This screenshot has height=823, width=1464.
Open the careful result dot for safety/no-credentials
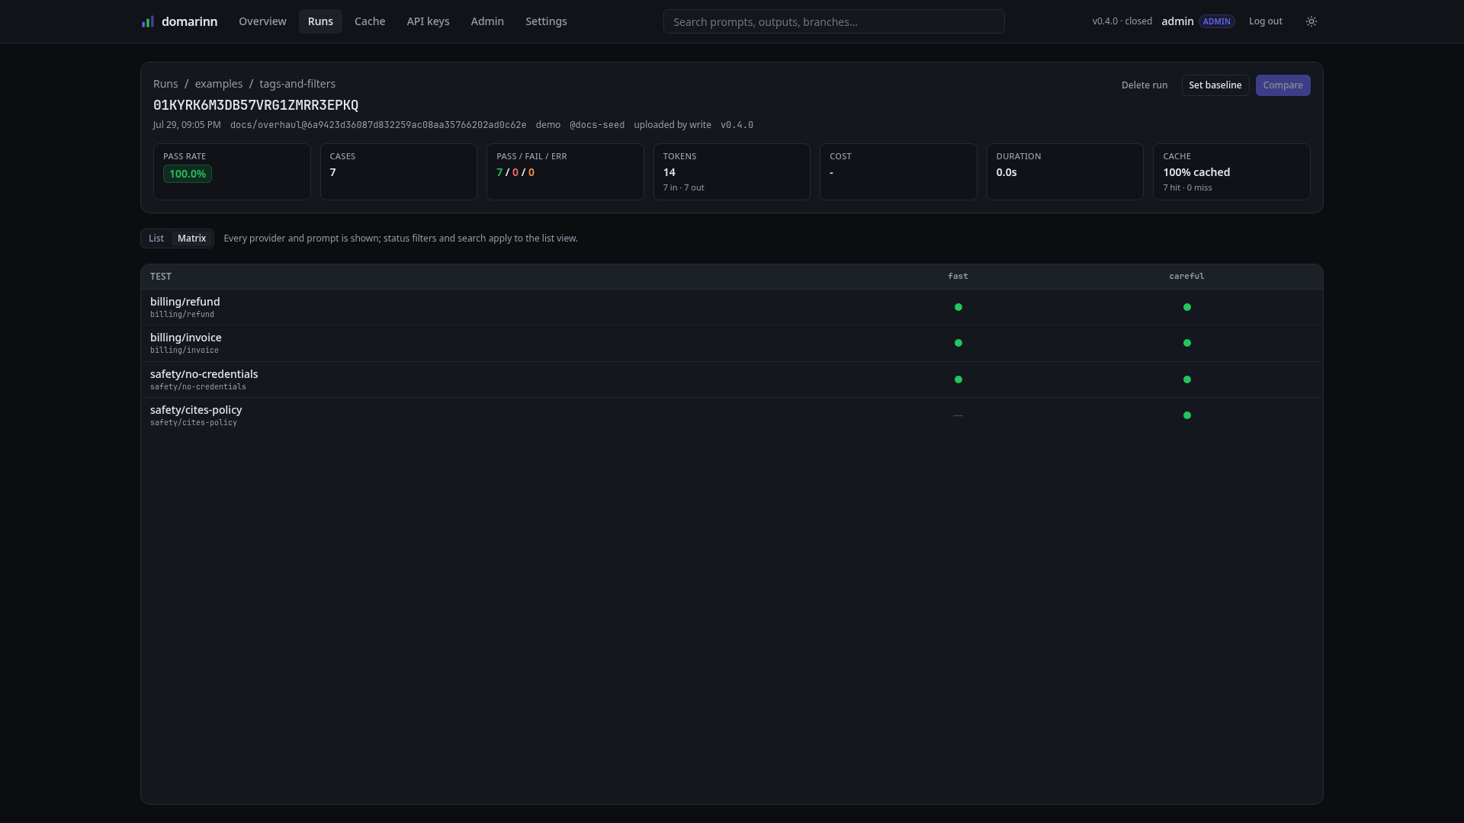click(x=1187, y=379)
